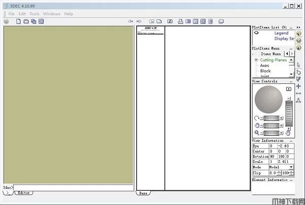This screenshot has width=305, height=205.
Task: Expand the Cutting Planes tree node
Action: [x=256, y=60]
